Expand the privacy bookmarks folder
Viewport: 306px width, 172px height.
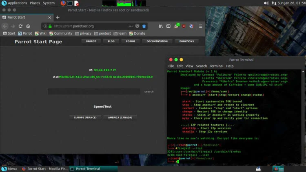(x=83, y=33)
